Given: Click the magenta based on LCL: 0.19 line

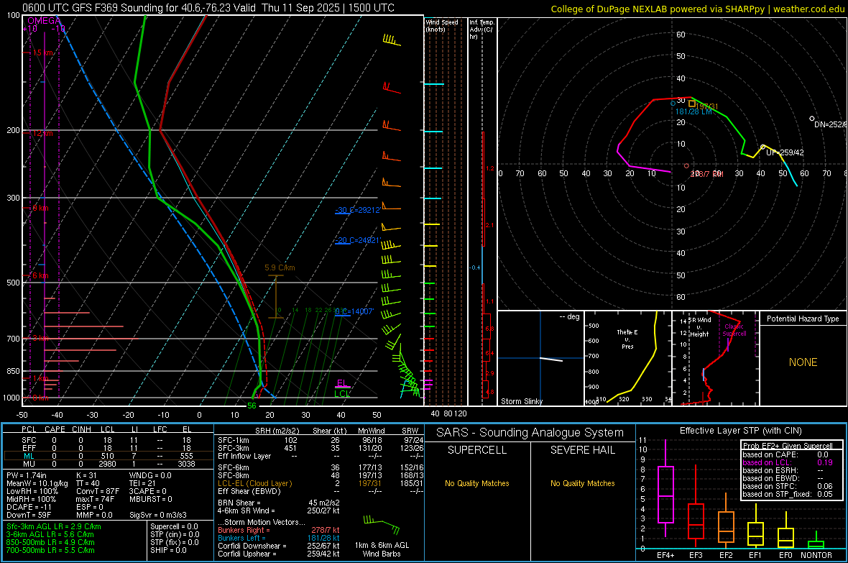Looking at the screenshot, I should click(x=788, y=463).
